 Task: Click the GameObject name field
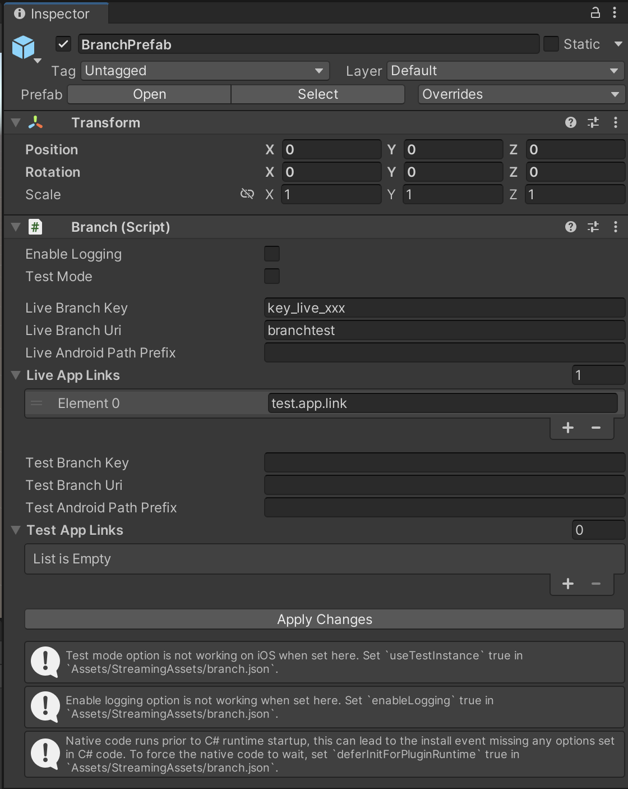[308, 44]
